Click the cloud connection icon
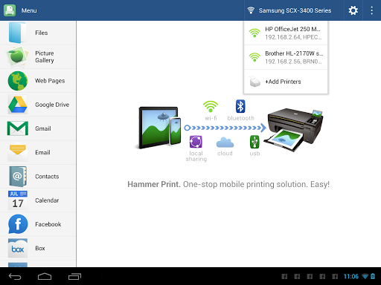The height and width of the screenshot is (285, 381). point(225,142)
